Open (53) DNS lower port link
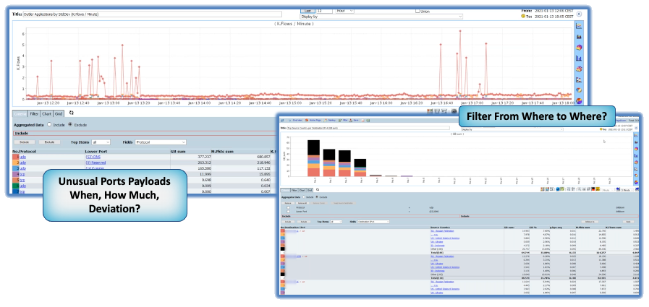 tap(93, 157)
